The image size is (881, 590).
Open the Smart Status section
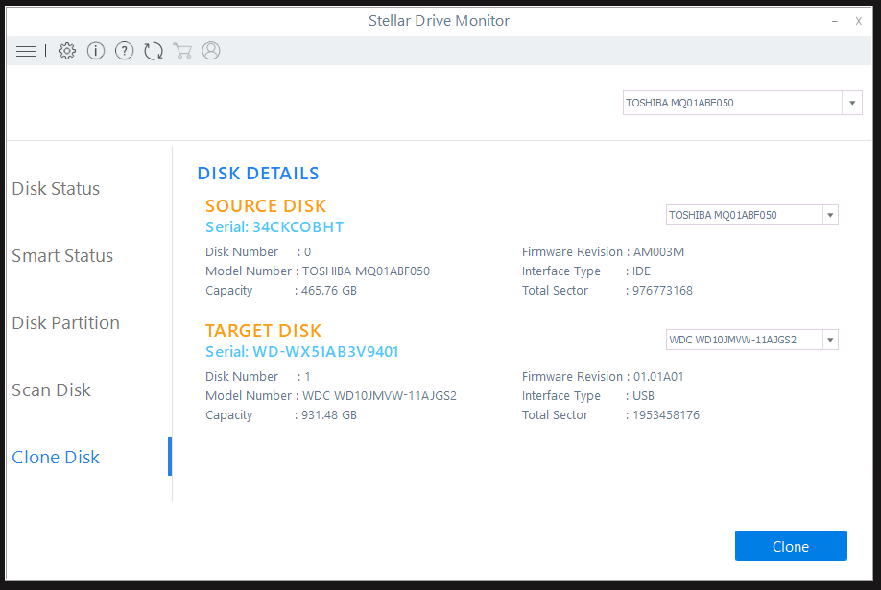pyautogui.click(x=62, y=256)
